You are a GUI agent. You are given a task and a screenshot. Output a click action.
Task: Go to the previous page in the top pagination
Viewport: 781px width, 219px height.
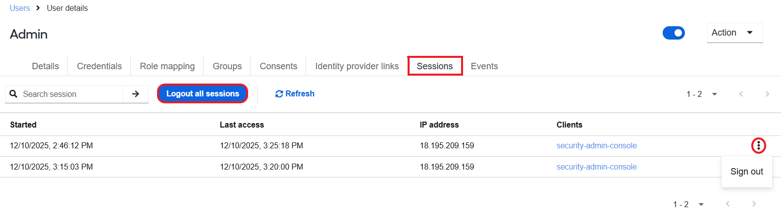[741, 94]
